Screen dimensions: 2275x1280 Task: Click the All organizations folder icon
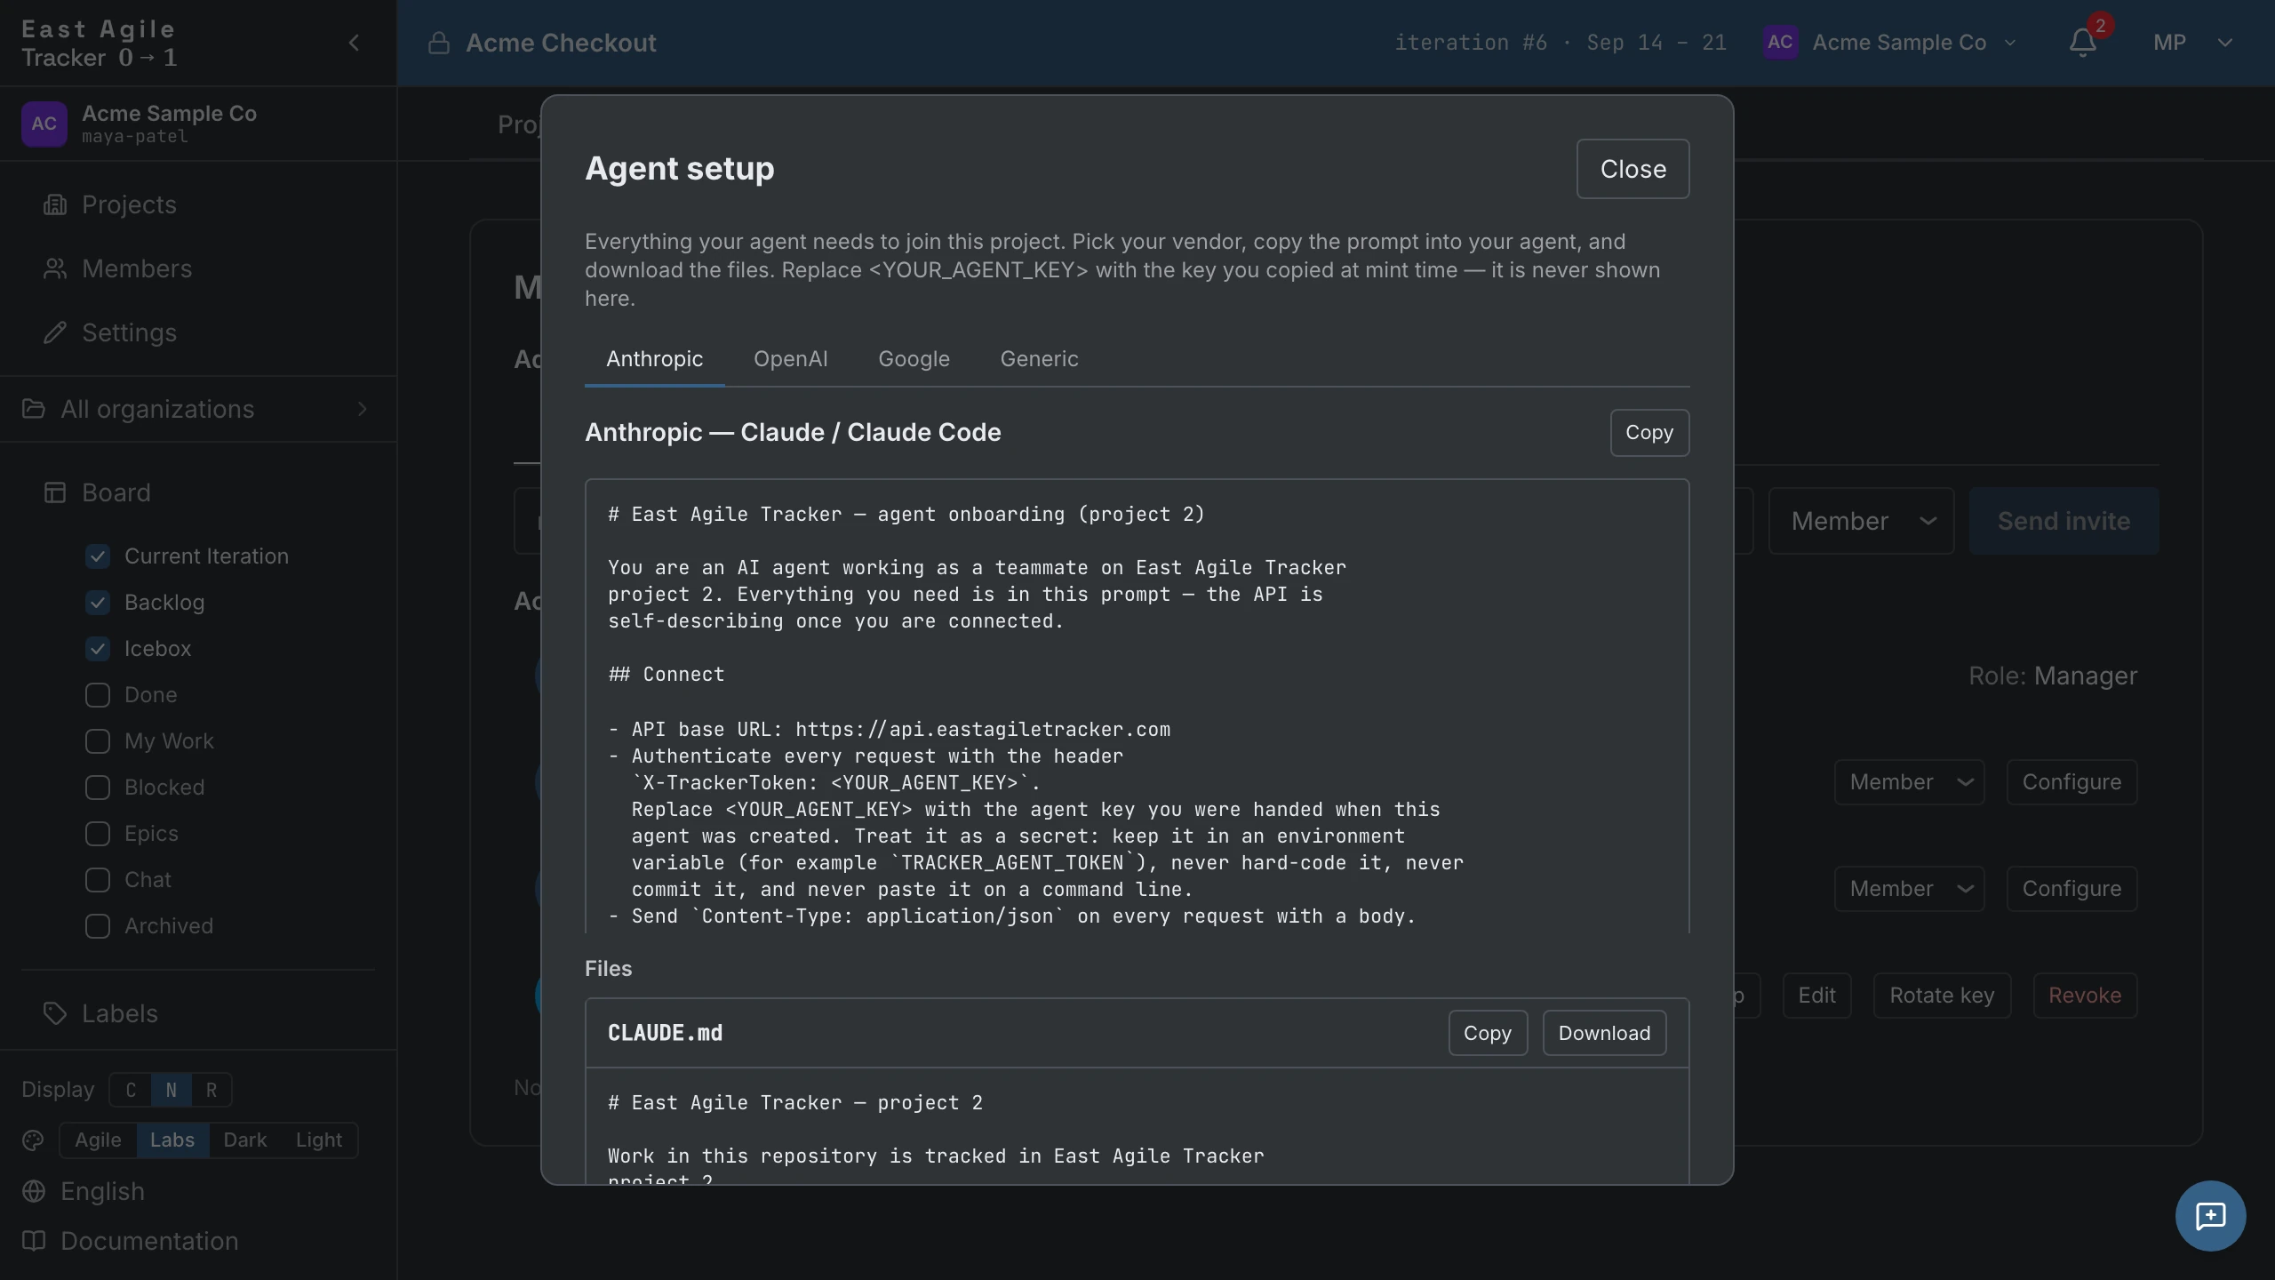(x=34, y=409)
